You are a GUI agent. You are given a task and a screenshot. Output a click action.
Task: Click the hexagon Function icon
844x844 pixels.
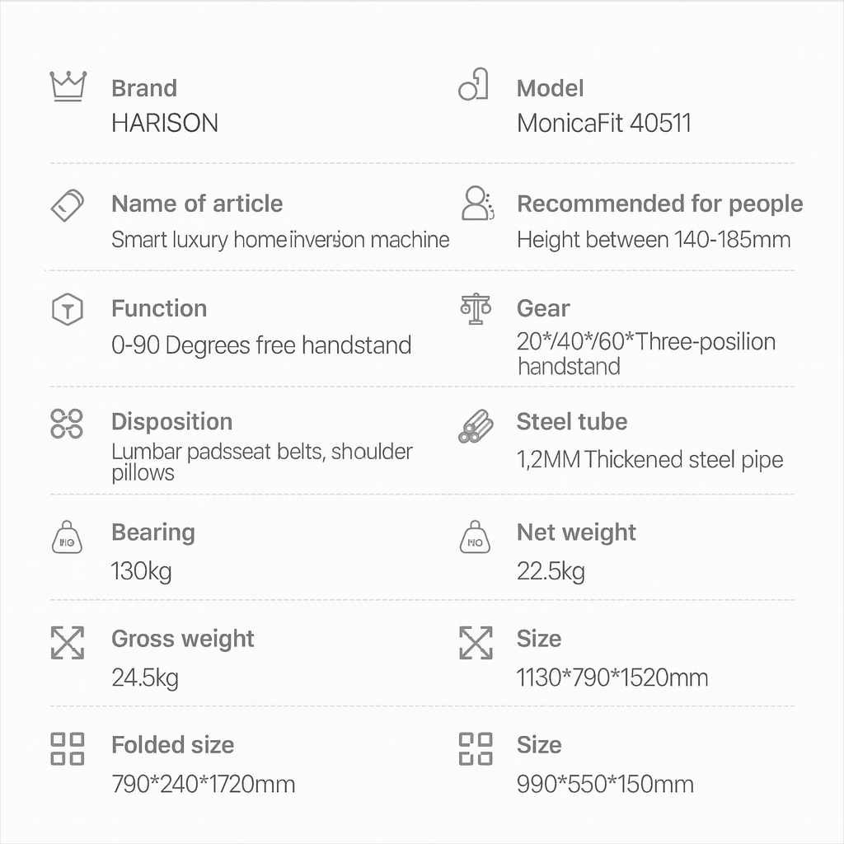click(x=67, y=310)
